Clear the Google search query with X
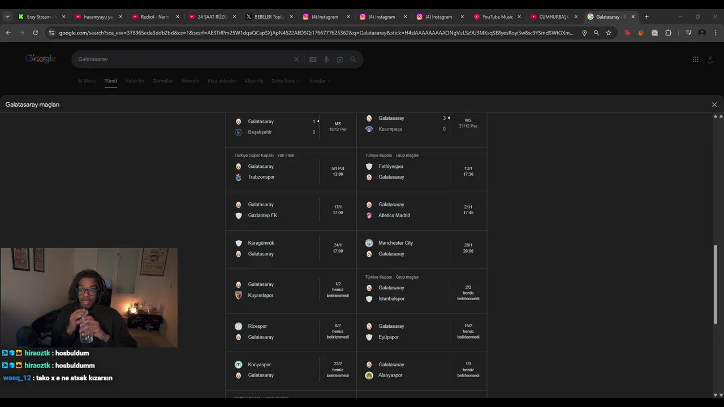724x407 pixels. coord(296,59)
